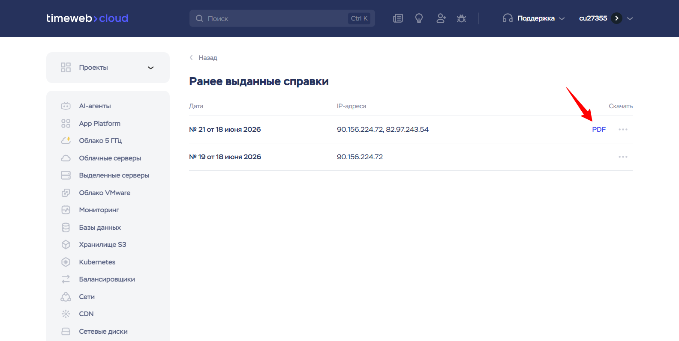This screenshot has width=679, height=341.
Task: Click the Облако VMware icon
Action: [x=66, y=193]
